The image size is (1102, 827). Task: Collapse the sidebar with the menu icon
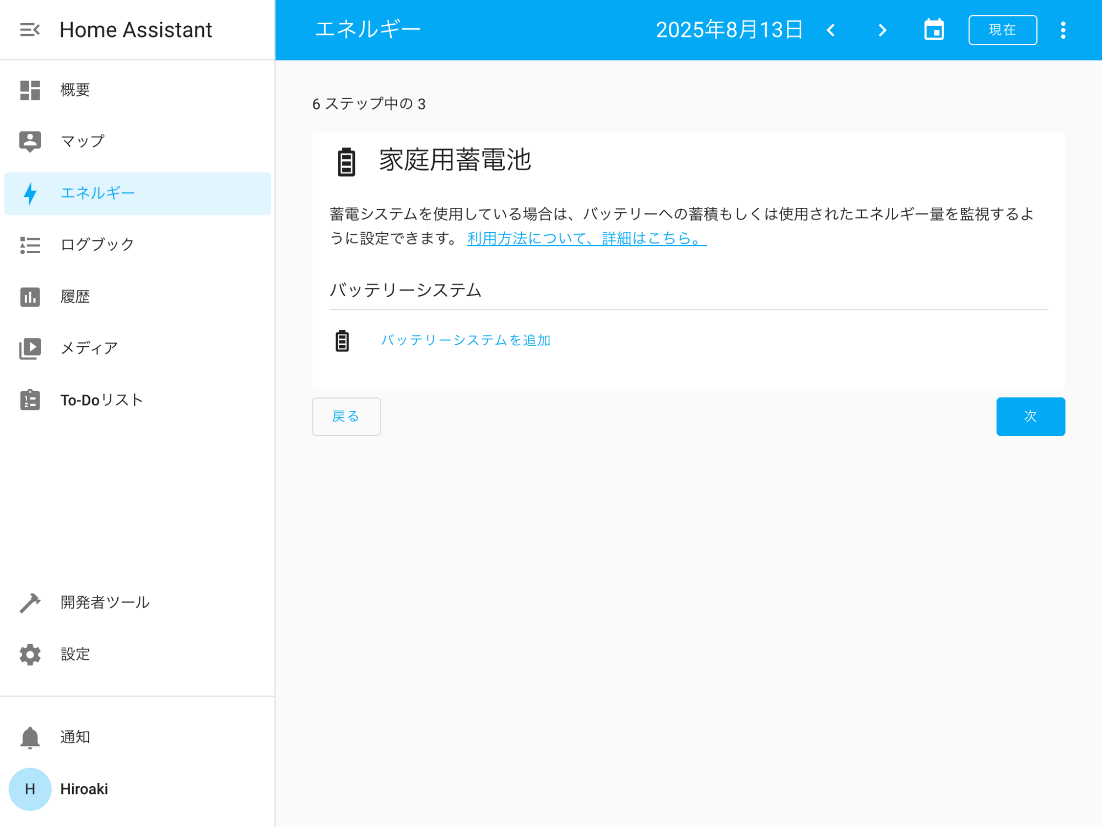(x=30, y=30)
